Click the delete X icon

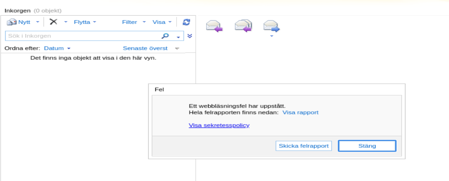pyautogui.click(x=53, y=22)
